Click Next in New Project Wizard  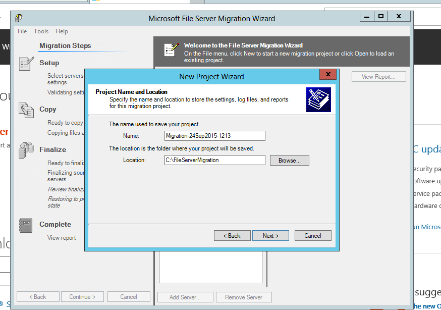coord(270,236)
